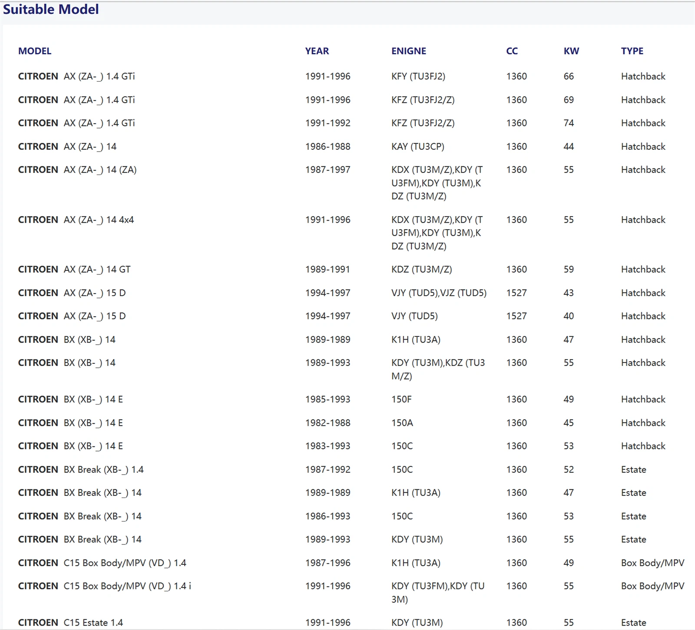Click model 'AX (ZA-_) 14 4x4'
Screen dimensions: 695x630
pyautogui.click(x=99, y=220)
